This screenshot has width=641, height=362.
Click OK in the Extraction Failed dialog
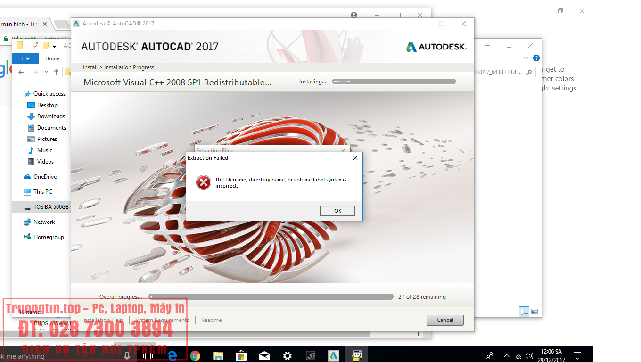337,211
